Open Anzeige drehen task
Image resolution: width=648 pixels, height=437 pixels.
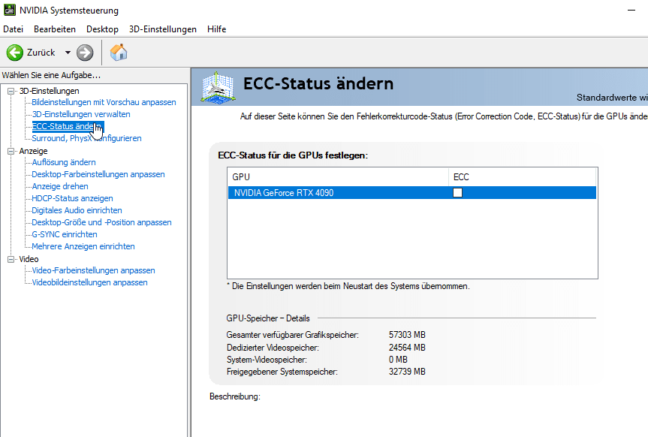[60, 186]
